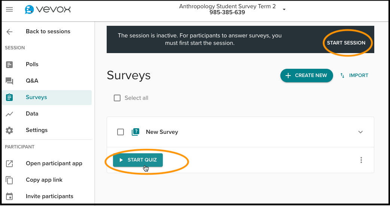This screenshot has width=390, height=206.
Task: Expand the New Survey chevron
Action: click(x=360, y=132)
